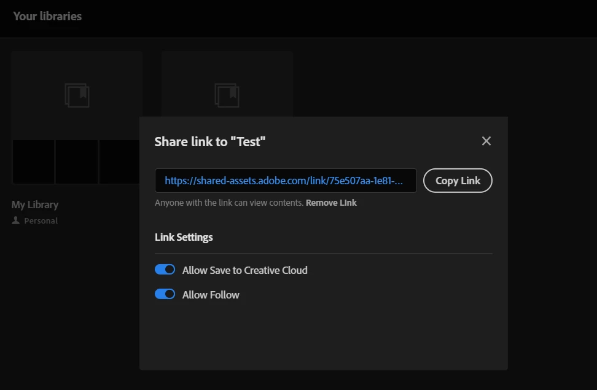The width and height of the screenshot is (597, 390).
Task: Click the My Library name
Action: [x=35, y=205]
